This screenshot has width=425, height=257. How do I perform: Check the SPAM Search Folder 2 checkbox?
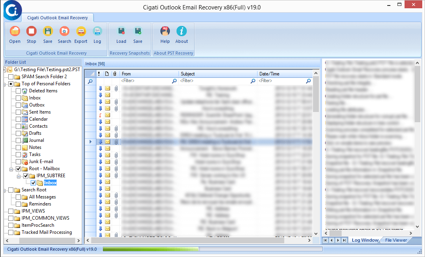(11, 77)
